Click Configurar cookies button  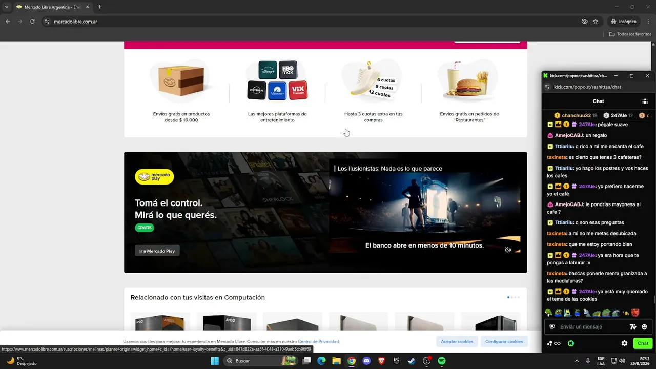tap(504, 341)
